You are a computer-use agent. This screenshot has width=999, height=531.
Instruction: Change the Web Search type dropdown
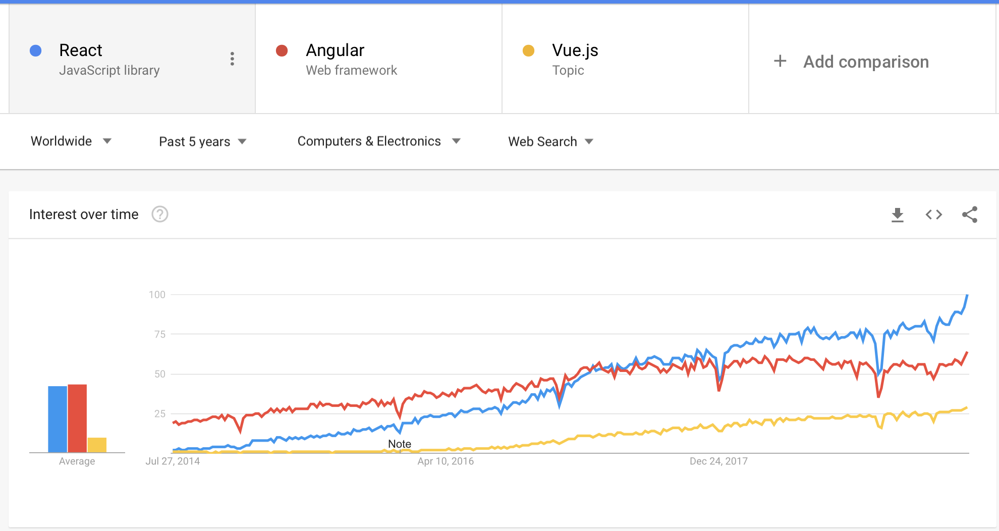coord(551,142)
